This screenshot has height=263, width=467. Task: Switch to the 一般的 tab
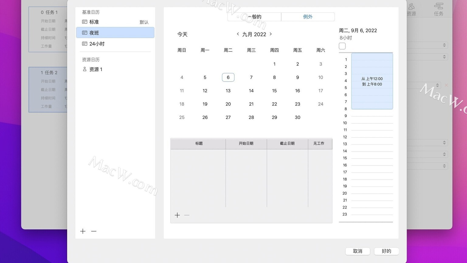(254, 17)
